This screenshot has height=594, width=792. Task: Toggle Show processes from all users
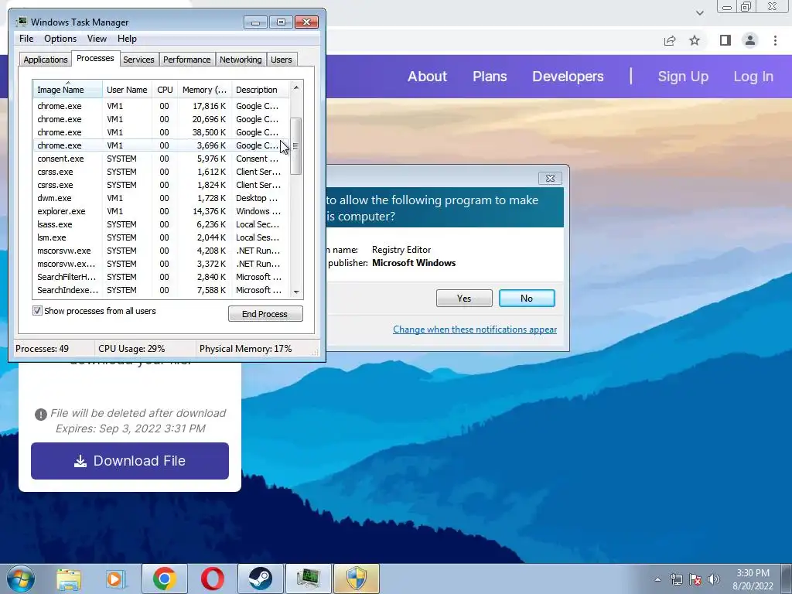(x=37, y=311)
